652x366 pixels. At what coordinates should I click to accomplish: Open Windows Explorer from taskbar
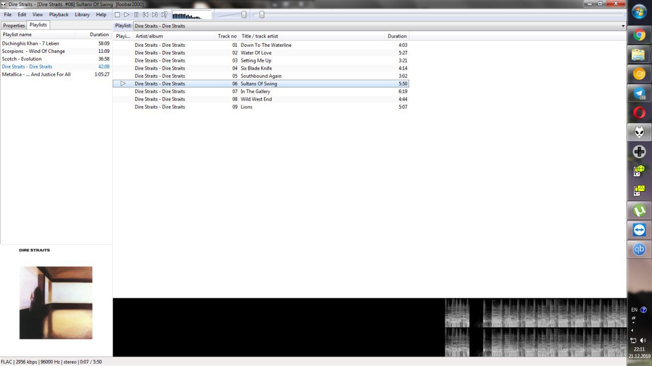point(639,55)
